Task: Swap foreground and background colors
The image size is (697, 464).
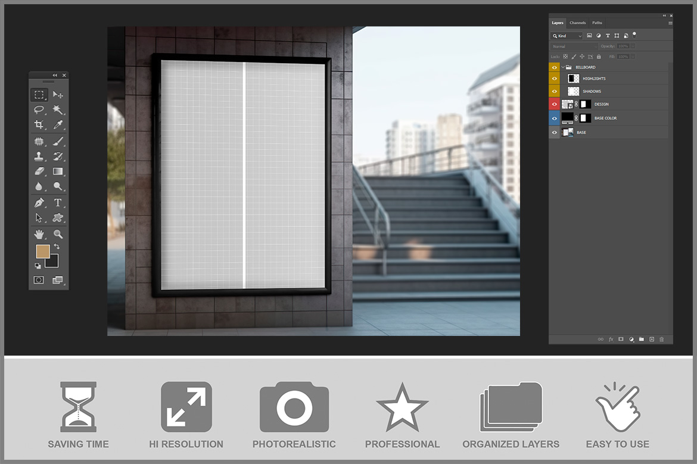Action: click(x=57, y=246)
